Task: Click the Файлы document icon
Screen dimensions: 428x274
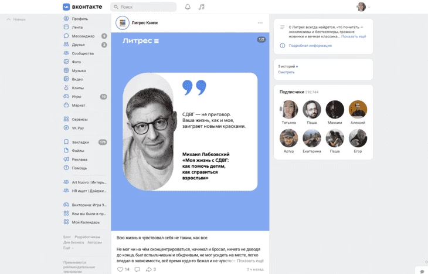Action: click(x=66, y=151)
